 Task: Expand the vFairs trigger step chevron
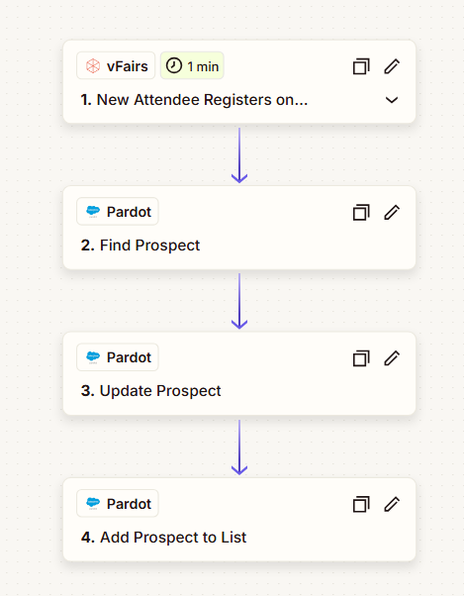coord(392,100)
